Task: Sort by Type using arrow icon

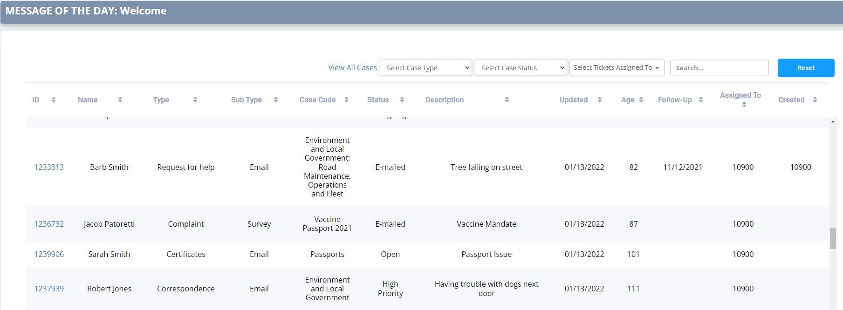Action: [195, 100]
